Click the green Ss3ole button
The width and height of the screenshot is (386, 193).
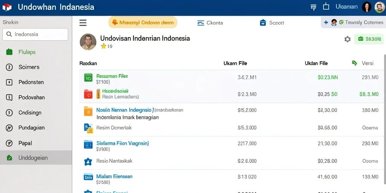pyautogui.click(x=369, y=39)
